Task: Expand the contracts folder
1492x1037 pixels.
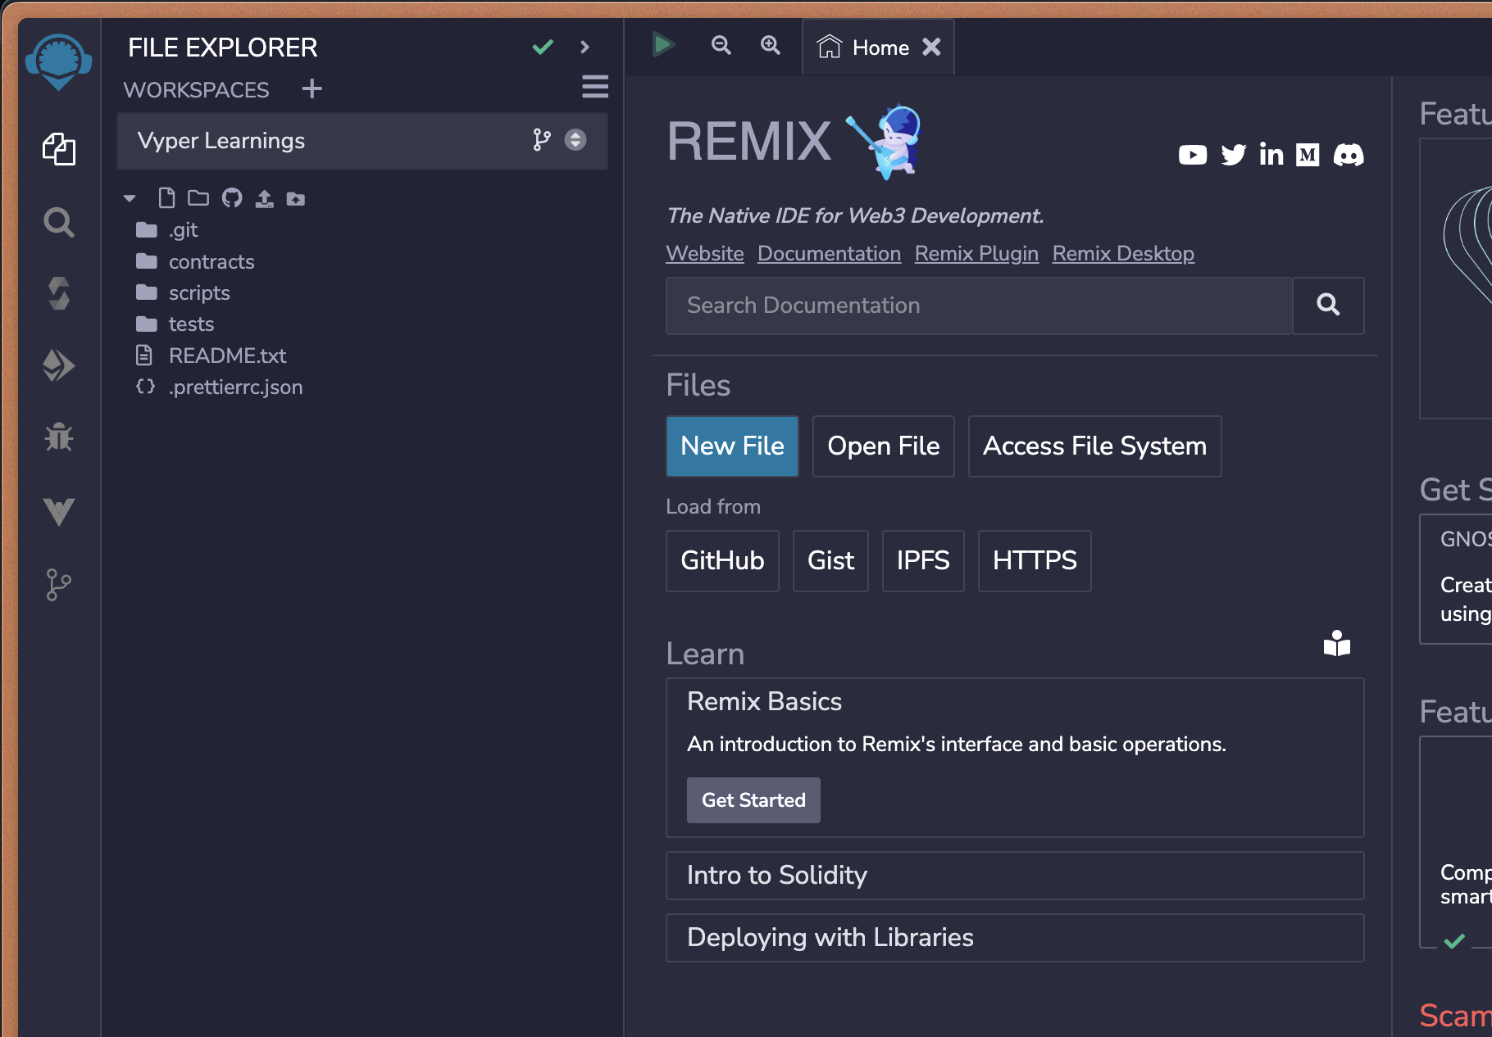Action: pyautogui.click(x=212, y=261)
